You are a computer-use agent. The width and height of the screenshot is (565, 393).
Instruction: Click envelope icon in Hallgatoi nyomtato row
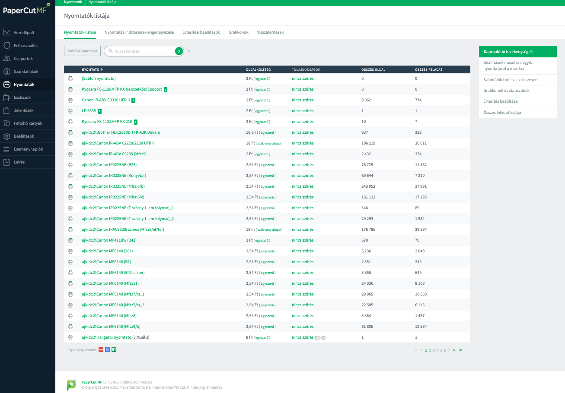click(317, 337)
